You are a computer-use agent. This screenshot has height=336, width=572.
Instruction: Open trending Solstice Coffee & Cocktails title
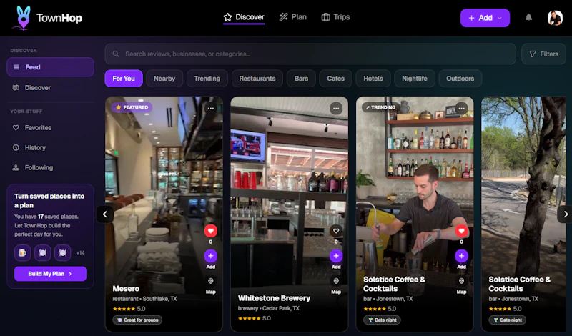[x=395, y=284]
